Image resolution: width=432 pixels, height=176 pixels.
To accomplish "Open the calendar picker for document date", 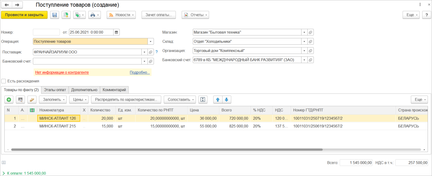I will click(116, 32).
